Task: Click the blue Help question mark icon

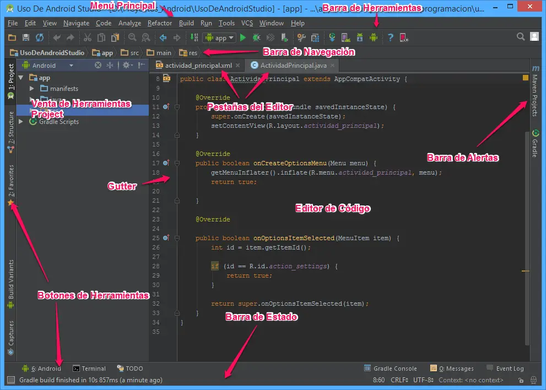Action: [x=390, y=37]
